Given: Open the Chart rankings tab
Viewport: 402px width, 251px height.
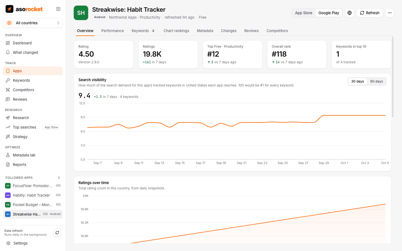Looking at the screenshot, I should point(176,31).
